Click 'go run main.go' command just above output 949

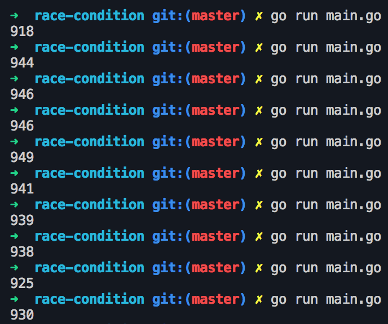coord(326,143)
